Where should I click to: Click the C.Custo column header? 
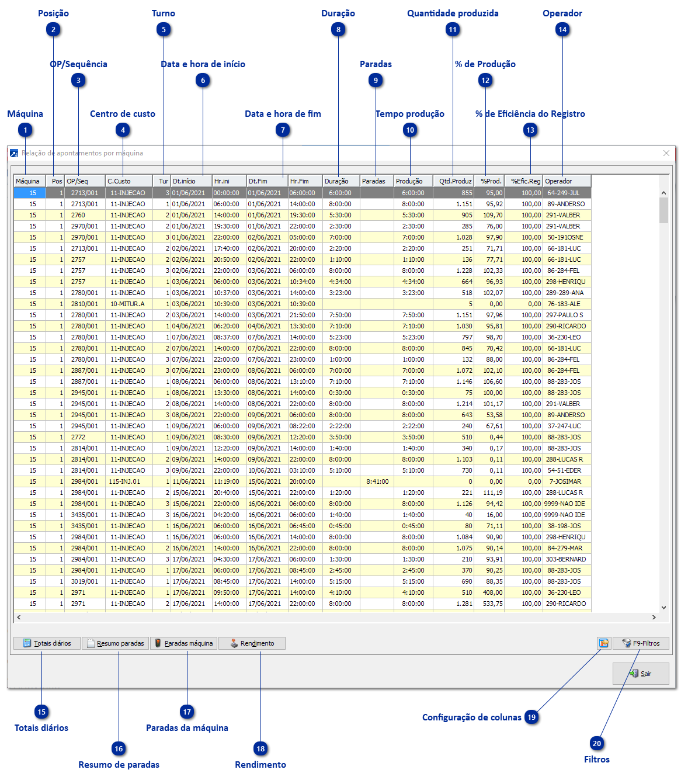[129, 181]
